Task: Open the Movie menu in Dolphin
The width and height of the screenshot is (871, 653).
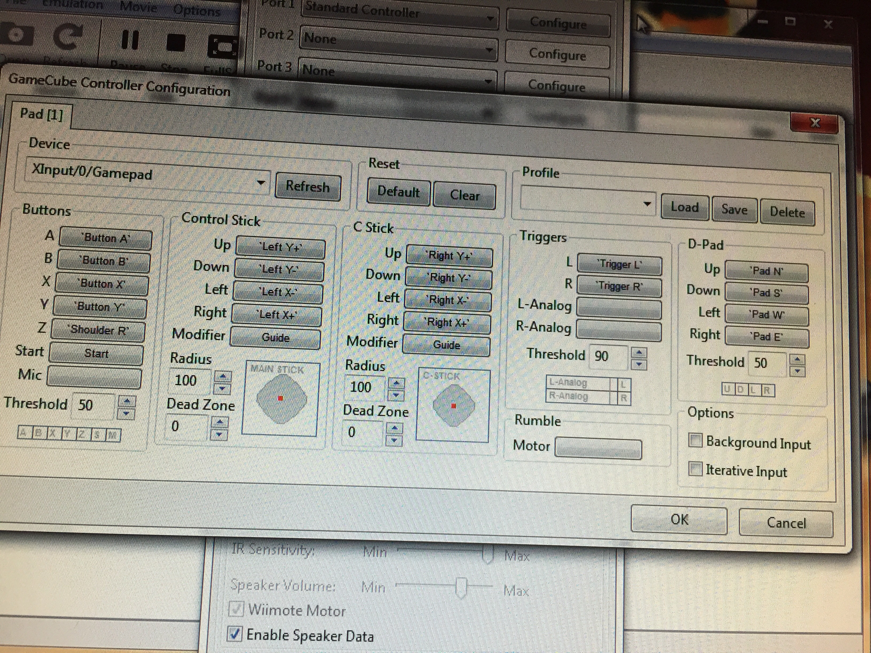Action: (138, 6)
